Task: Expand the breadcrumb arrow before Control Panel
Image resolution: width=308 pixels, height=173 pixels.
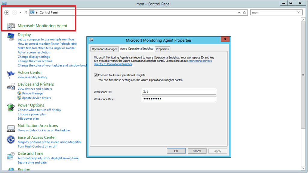Action: click(x=37, y=13)
